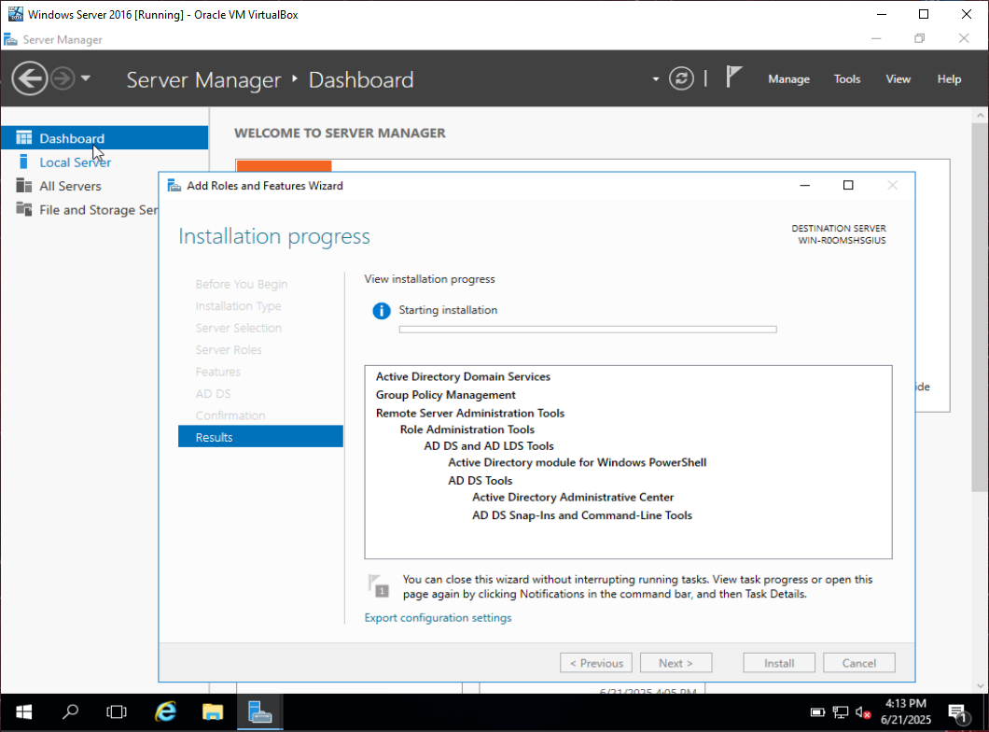Image resolution: width=989 pixels, height=732 pixels.
Task: Click the Install button
Action: tap(779, 663)
